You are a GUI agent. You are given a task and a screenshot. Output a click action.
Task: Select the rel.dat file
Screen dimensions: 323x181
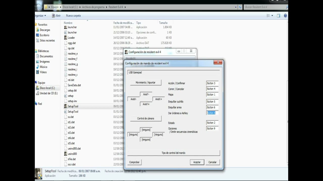point(69,80)
